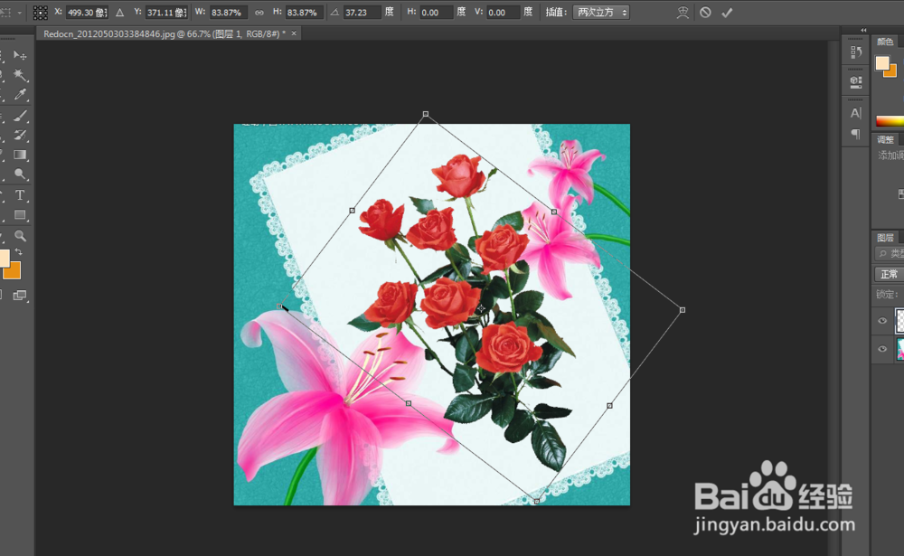This screenshot has height=556, width=904.
Task: Click the vertical skew V field
Action: pyautogui.click(x=502, y=12)
